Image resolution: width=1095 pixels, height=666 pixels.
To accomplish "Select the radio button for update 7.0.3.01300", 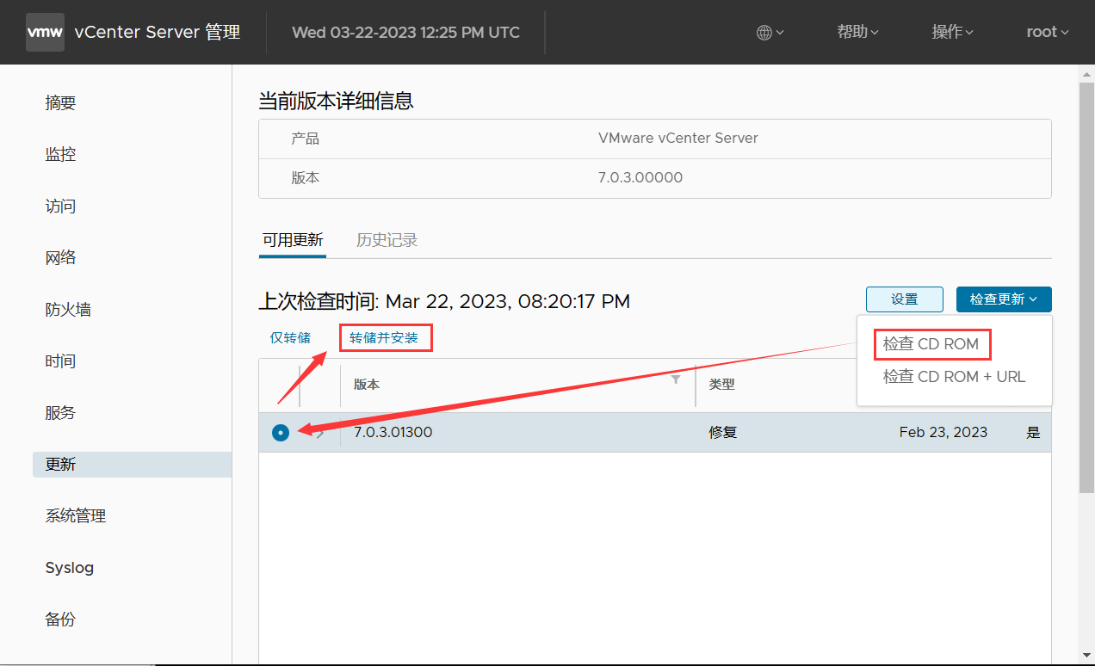I will click(281, 433).
